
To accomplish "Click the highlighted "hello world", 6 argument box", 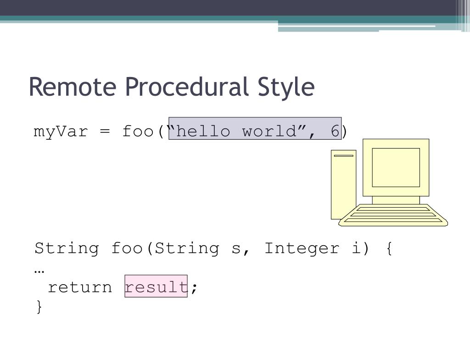I will point(255,128).
